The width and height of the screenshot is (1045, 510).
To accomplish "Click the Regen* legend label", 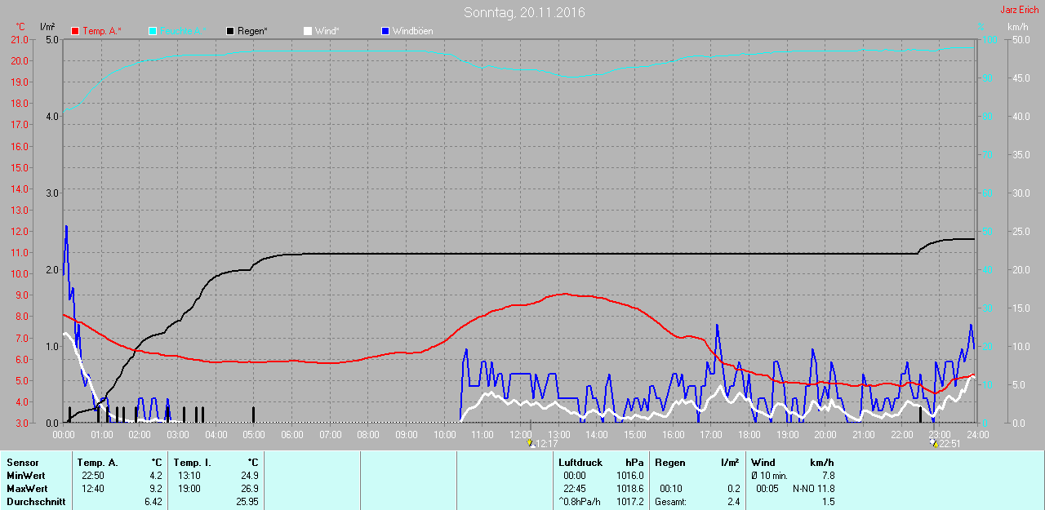I will pos(252,31).
